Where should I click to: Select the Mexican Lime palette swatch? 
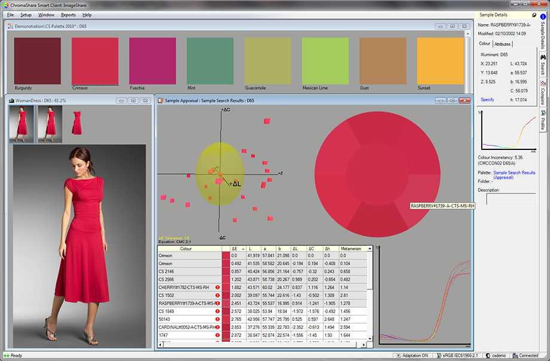325,61
